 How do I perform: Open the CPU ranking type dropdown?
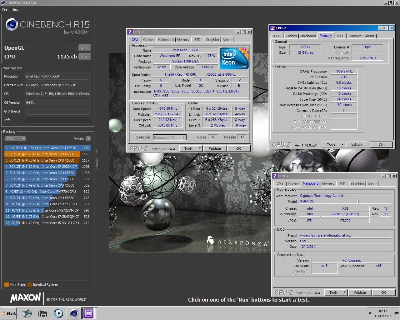pos(15,139)
